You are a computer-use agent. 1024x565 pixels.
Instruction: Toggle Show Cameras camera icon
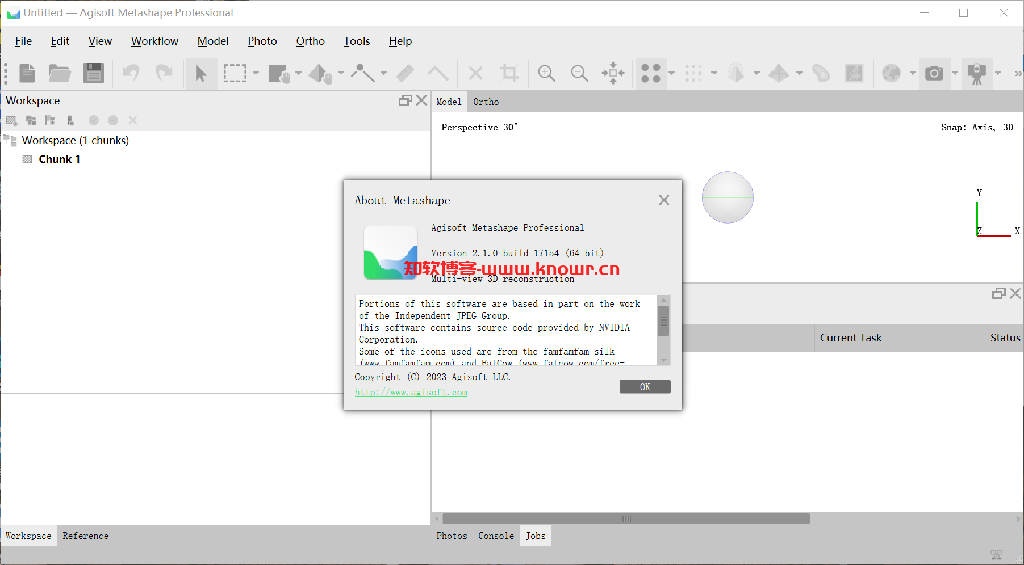934,73
